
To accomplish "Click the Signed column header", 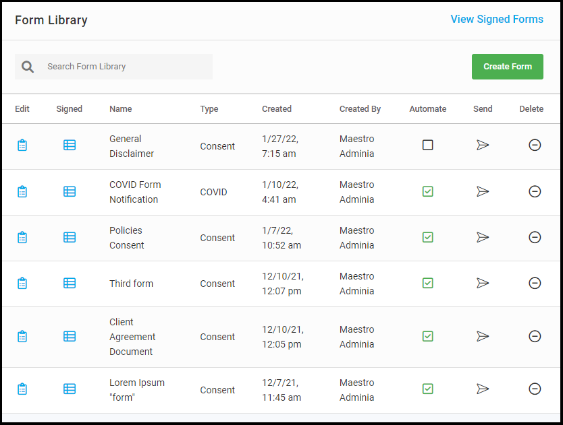I will click(x=70, y=109).
